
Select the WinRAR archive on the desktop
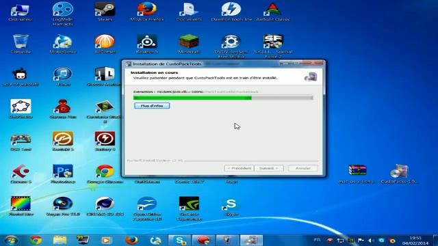(357, 174)
